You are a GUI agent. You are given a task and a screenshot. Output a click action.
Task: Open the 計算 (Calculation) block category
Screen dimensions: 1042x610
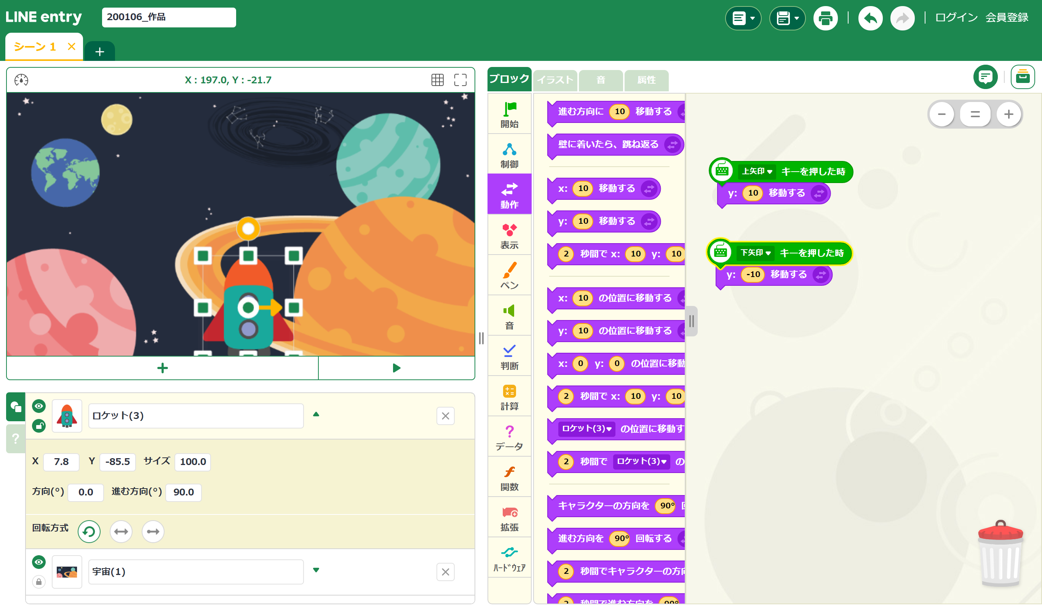[509, 397]
